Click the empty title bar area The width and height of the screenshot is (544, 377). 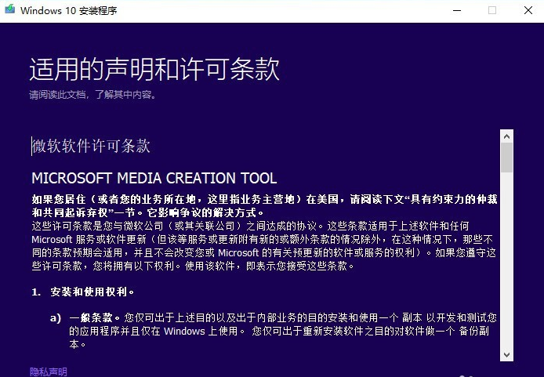[274, 10]
